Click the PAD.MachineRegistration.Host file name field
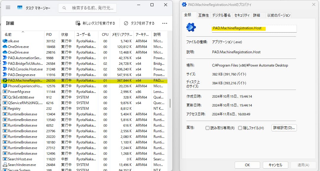The image size is (320, 171). click(x=254, y=28)
